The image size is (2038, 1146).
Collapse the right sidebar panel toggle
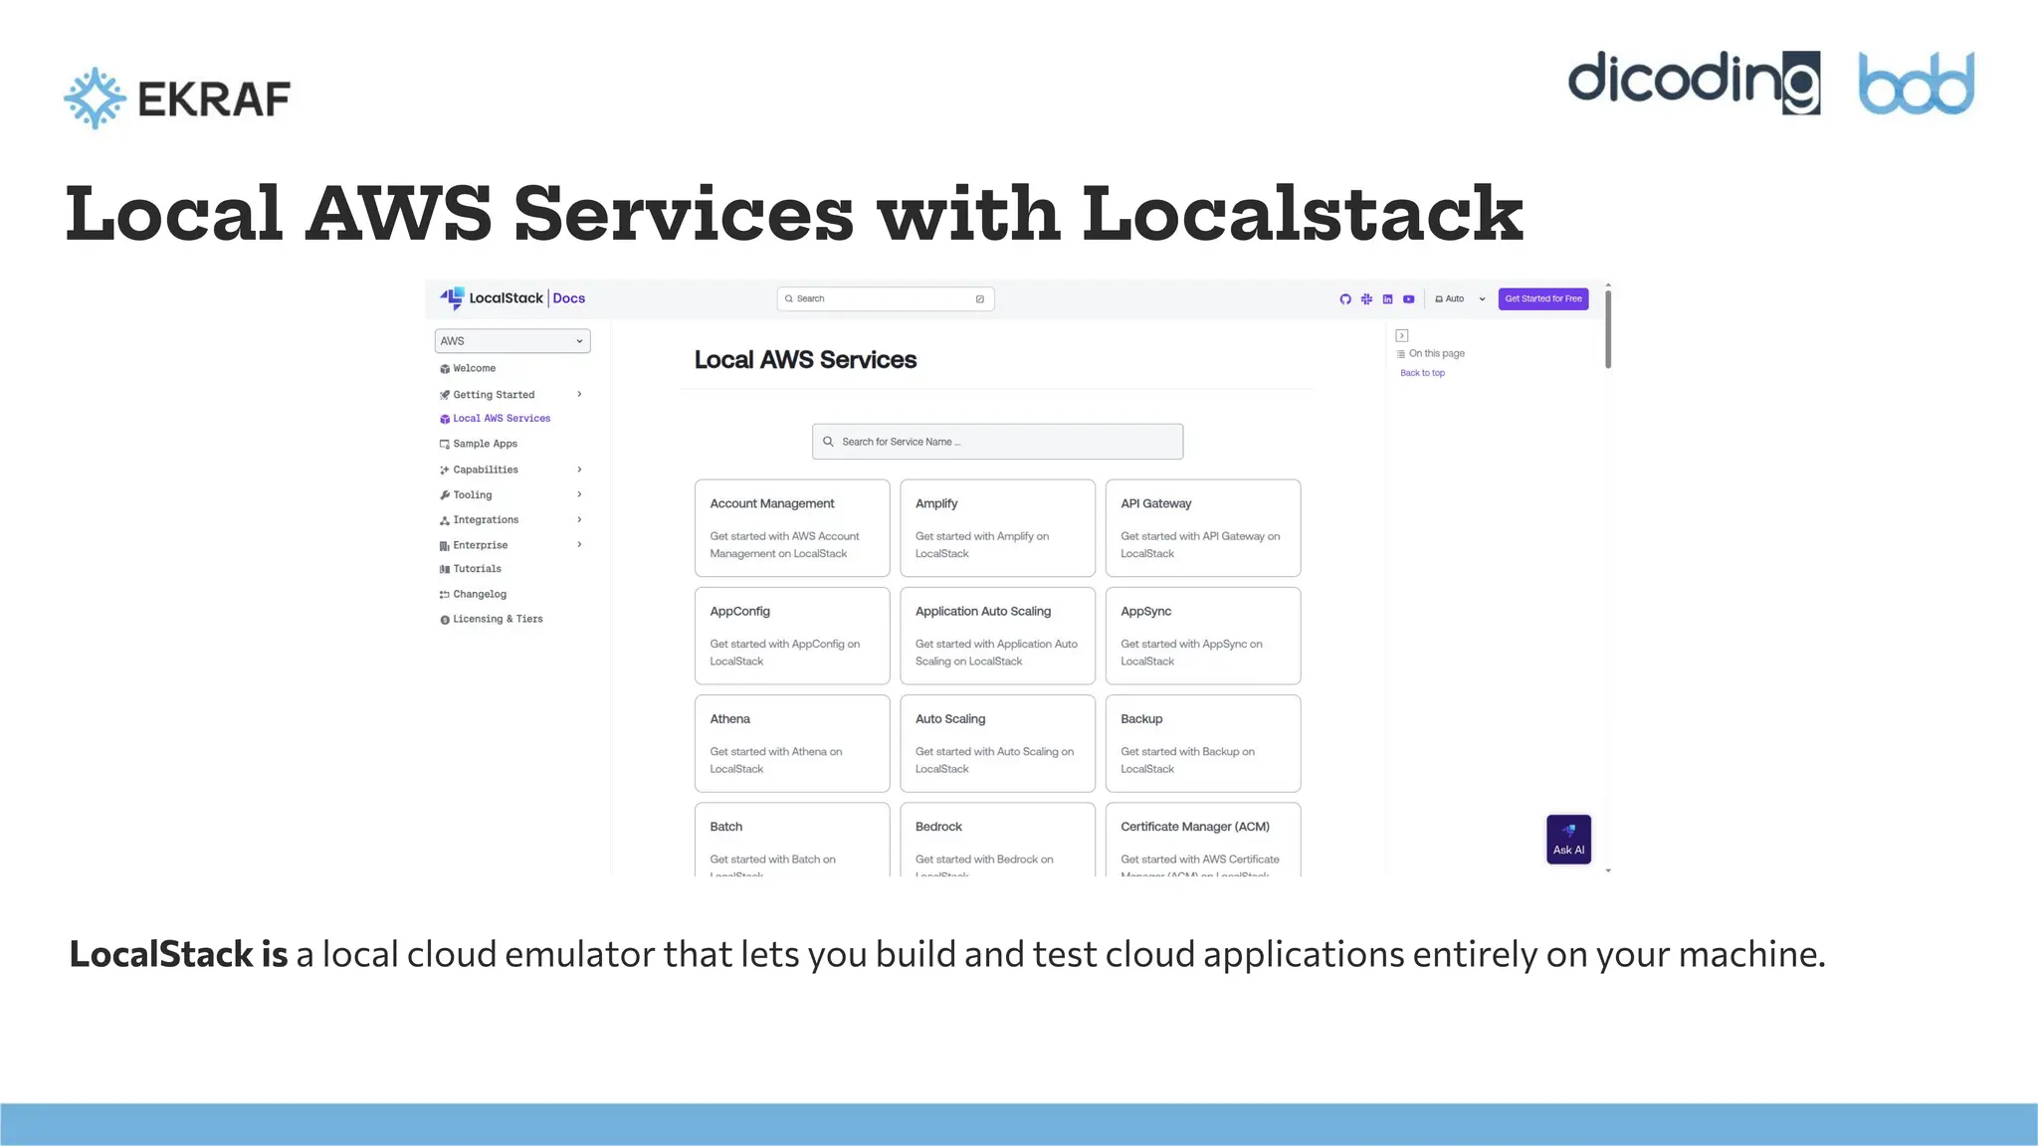point(1402,335)
